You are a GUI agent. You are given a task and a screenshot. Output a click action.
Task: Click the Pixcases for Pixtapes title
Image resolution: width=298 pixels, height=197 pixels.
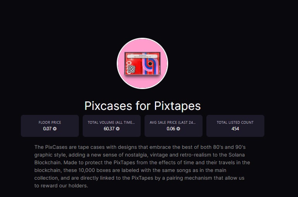pos(143,106)
